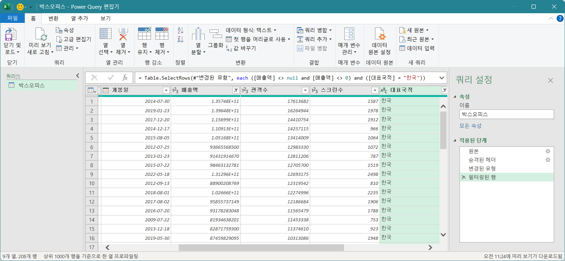Delete 필터링된 행 step with X
565x261 pixels.
coord(464,177)
